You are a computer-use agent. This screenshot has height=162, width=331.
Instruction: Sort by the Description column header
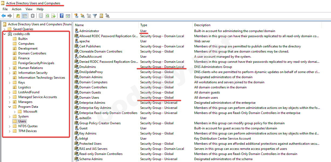pyautogui.click(x=257, y=25)
